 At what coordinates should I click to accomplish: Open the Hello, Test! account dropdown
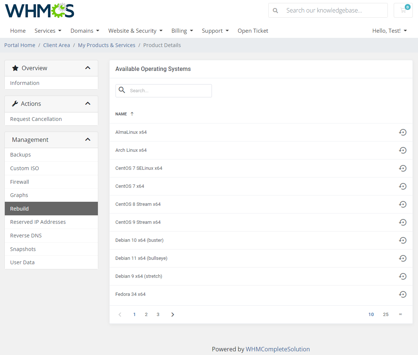pos(390,31)
